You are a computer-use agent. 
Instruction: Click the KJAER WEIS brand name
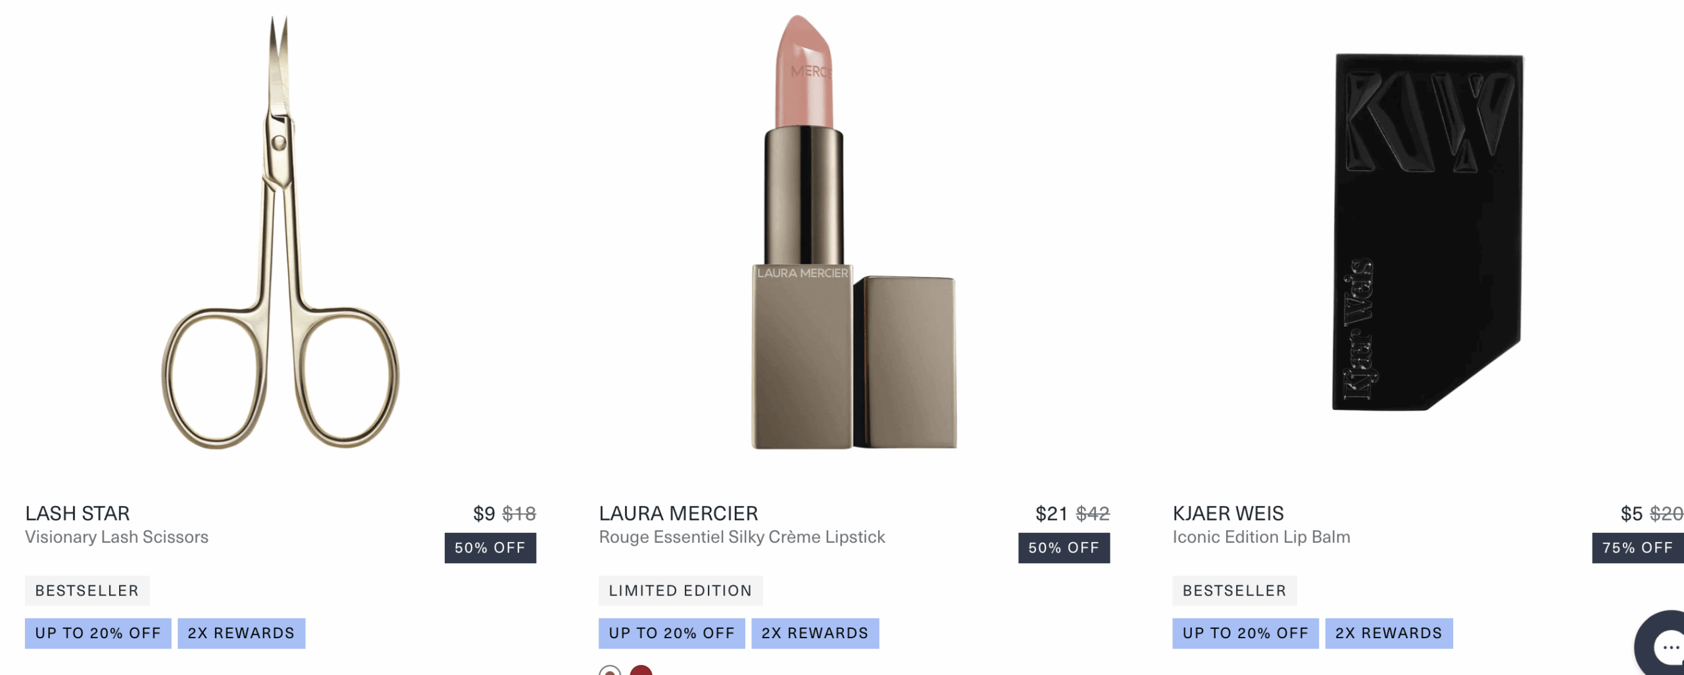1228,513
